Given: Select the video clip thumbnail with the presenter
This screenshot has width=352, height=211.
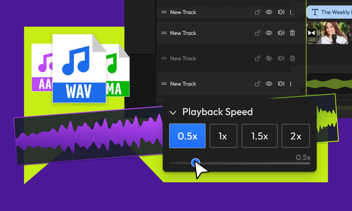Looking at the screenshot, I should click(331, 33).
